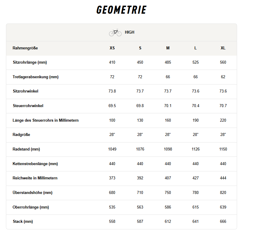Select the L size column header
257x235 pixels.
click(195, 48)
